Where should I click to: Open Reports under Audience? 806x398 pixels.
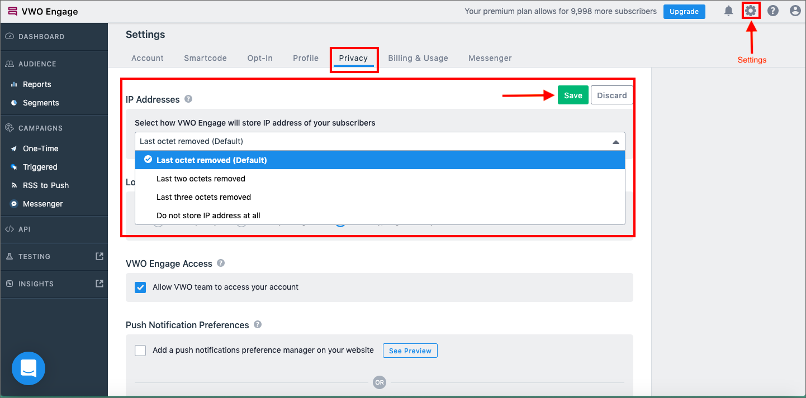point(37,84)
